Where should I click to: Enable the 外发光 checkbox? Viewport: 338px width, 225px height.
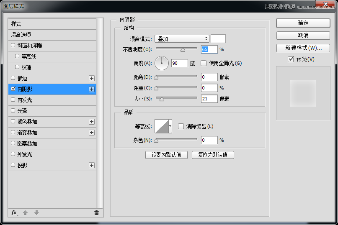point(13,154)
